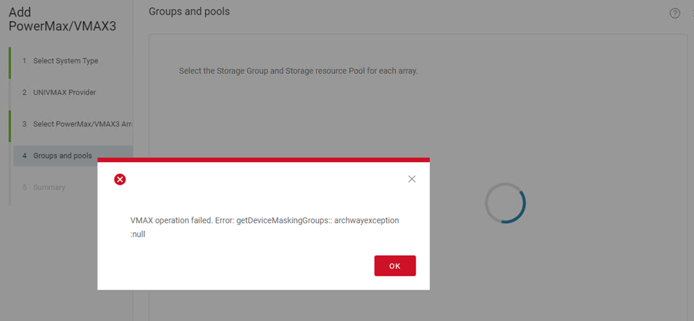Click green progress bar beside Select System Type

coord(10,62)
